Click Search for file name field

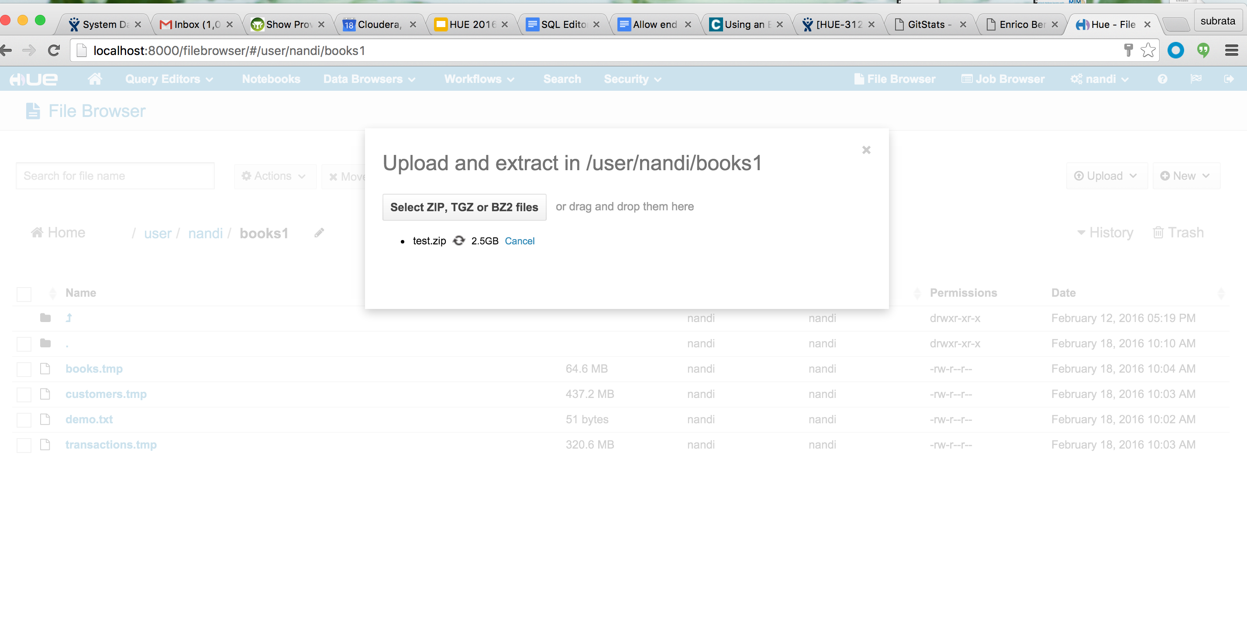[115, 175]
